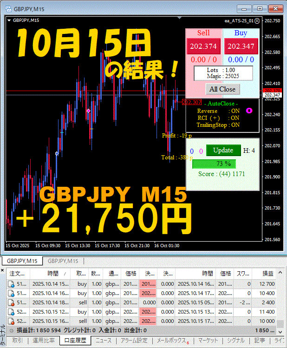Click the white 202.347 price tag on axis

pyautogui.click(x=272, y=95)
